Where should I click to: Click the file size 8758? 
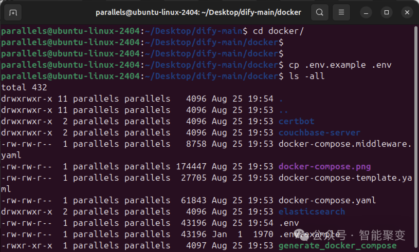point(196,144)
